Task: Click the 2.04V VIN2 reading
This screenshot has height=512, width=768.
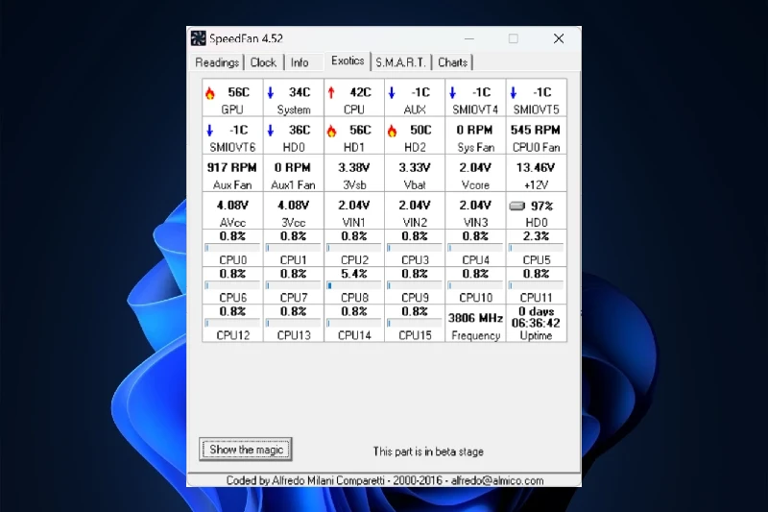Action: click(415, 206)
